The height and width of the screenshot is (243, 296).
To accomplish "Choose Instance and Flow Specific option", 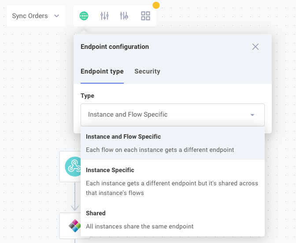I will [173, 143].
